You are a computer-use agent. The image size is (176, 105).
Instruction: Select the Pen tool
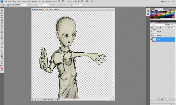(x=2, y=46)
